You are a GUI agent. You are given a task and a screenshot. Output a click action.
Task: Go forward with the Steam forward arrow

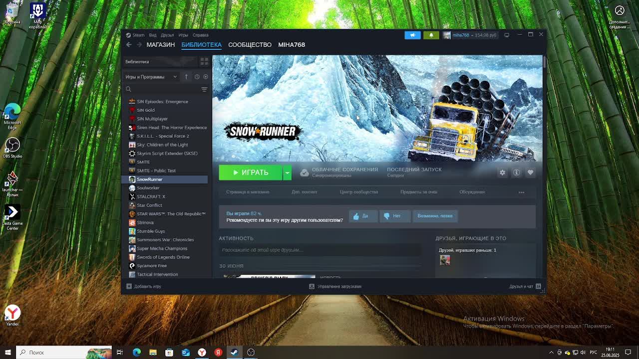click(x=139, y=45)
